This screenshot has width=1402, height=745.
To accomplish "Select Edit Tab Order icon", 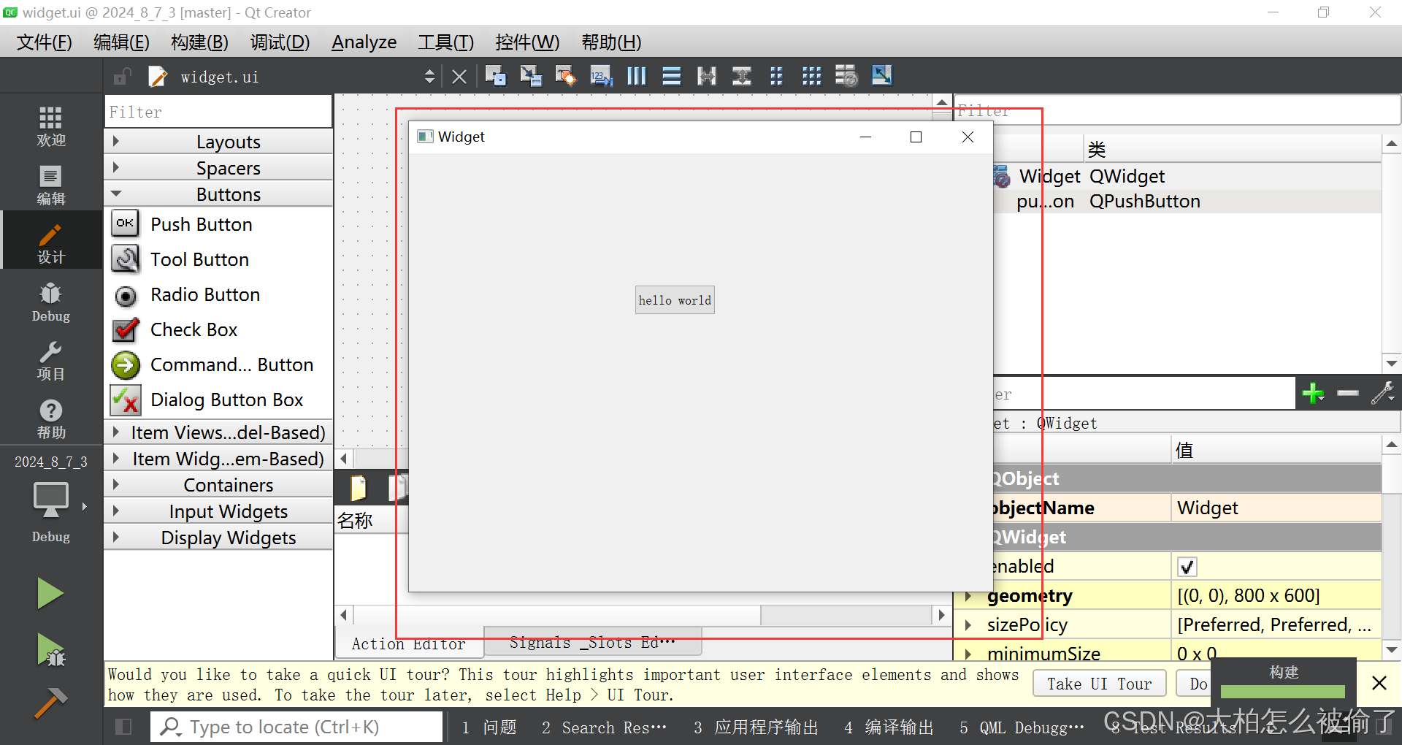I will [601, 76].
